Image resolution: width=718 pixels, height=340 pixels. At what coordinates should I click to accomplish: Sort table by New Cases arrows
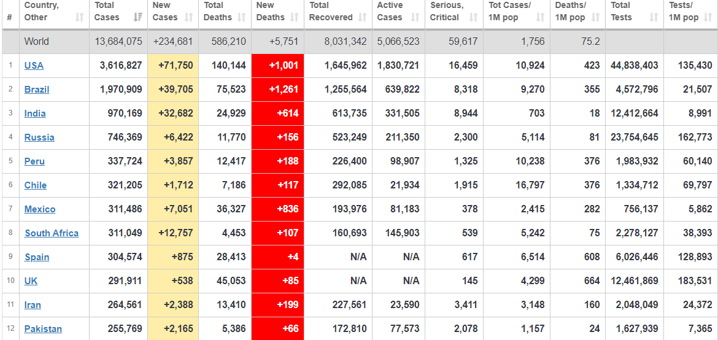point(188,17)
